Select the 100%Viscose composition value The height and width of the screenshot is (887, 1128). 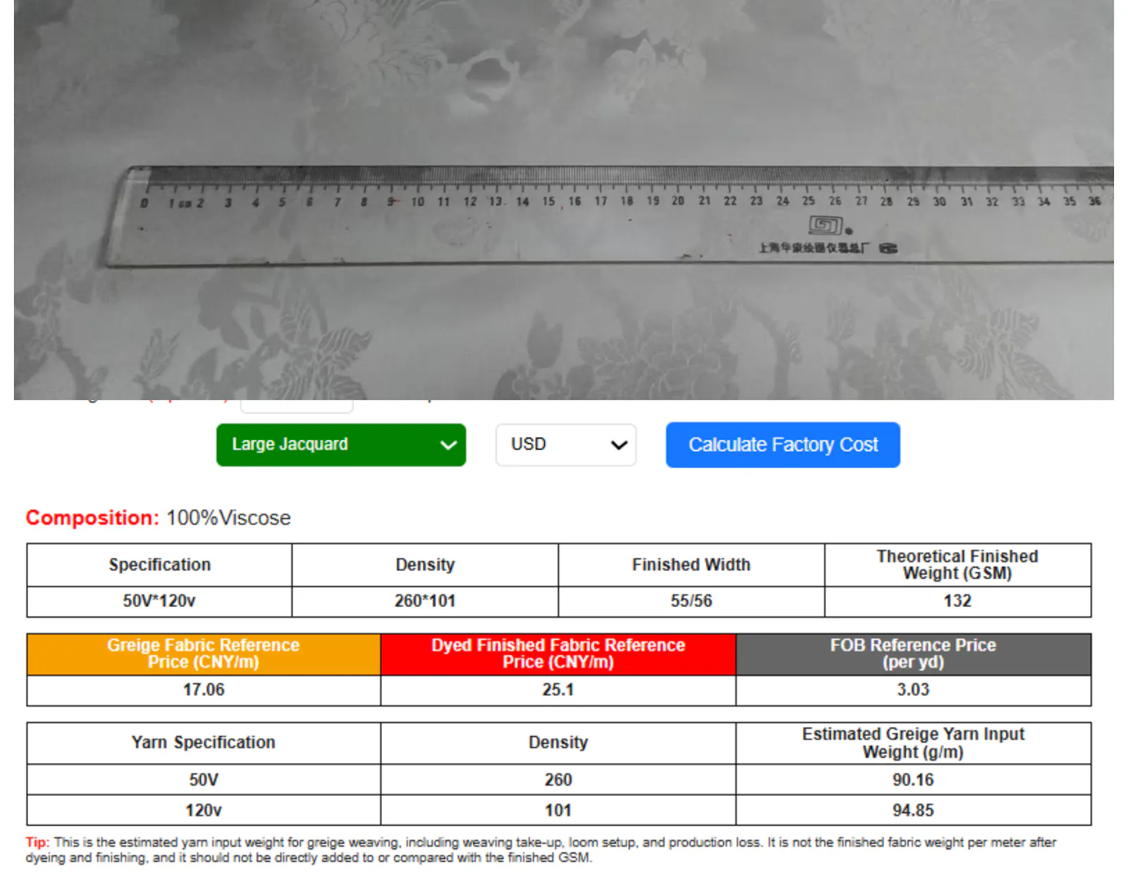click(x=228, y=518)
